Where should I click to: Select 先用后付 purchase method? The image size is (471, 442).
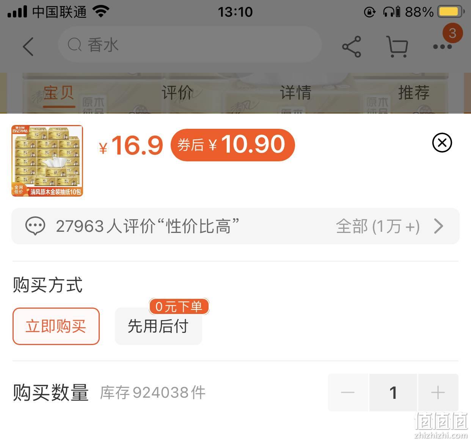click(x=159, y=326)
